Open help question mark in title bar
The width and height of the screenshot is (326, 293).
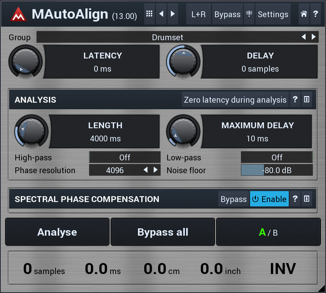(315, 14)
